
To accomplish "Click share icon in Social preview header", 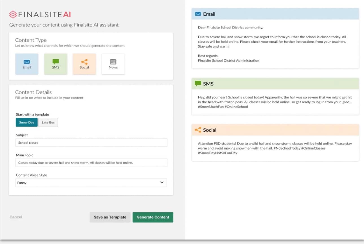I will [198, 130].
